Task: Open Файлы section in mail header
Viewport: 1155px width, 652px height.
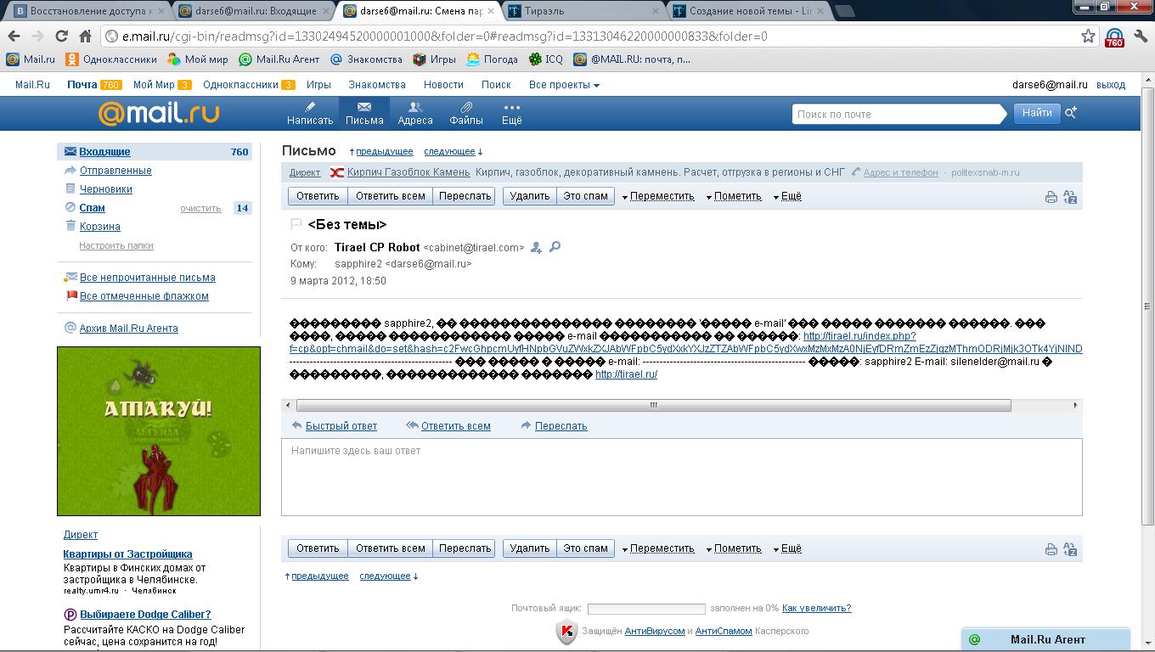Action: pyautogui.click(x=466, y=113)
